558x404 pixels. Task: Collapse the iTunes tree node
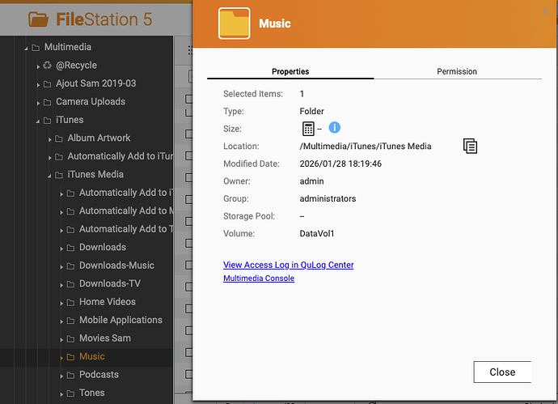38,121
